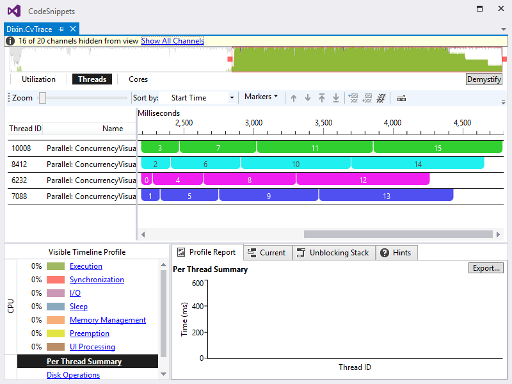Click the move thread to top icon

[x=322, y=98]
